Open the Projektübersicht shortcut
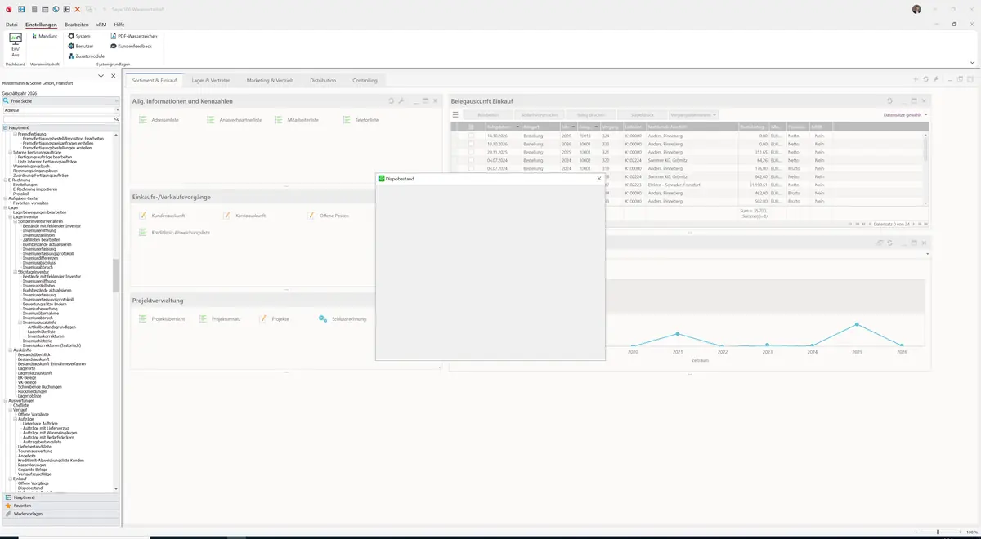 162,318
